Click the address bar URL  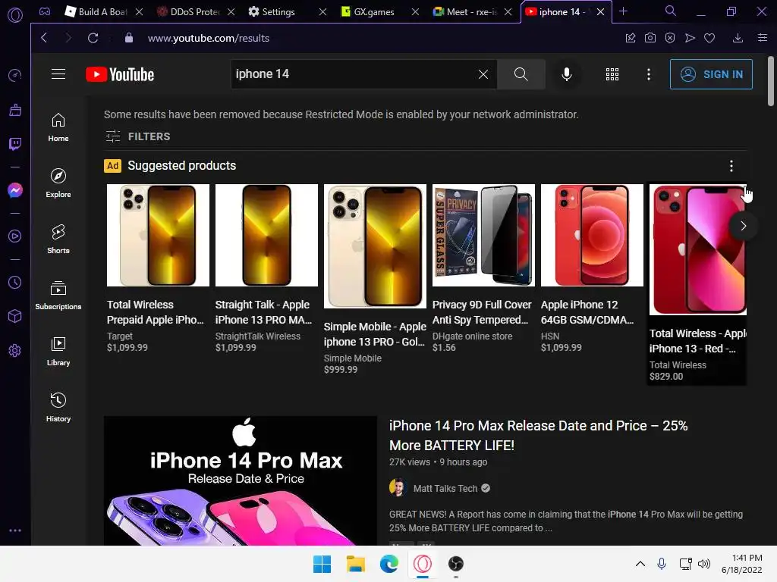click(x=208, y=38)
